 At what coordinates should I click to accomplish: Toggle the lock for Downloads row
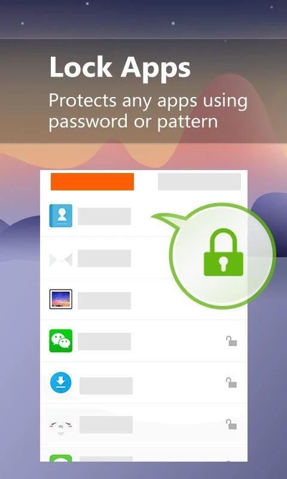[231, 383]
